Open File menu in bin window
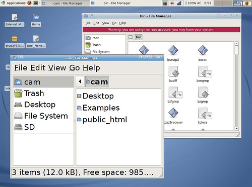Screen dimensions: 252x187 (88, 23)
